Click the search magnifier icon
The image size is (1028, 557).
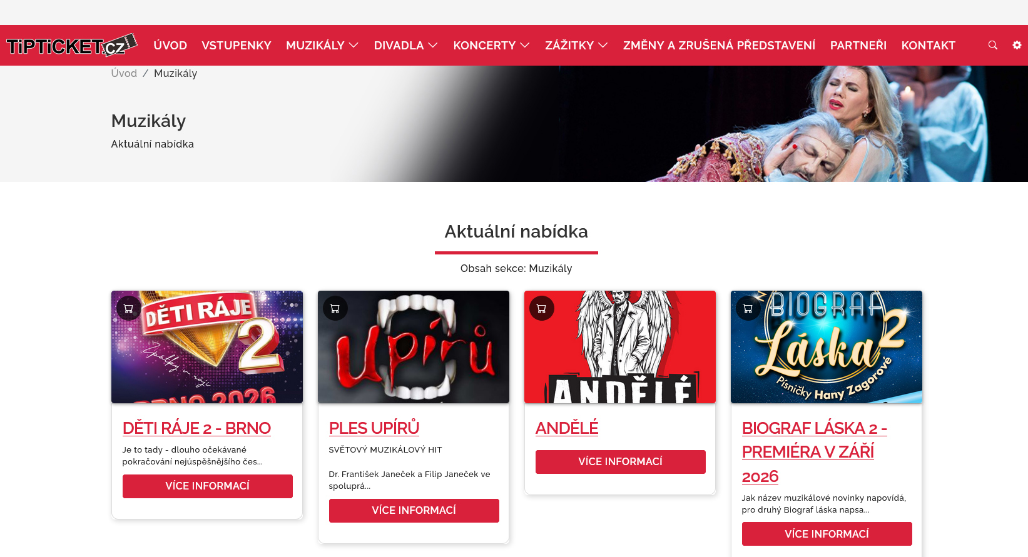pyautogui.click(x=992, y=45)
